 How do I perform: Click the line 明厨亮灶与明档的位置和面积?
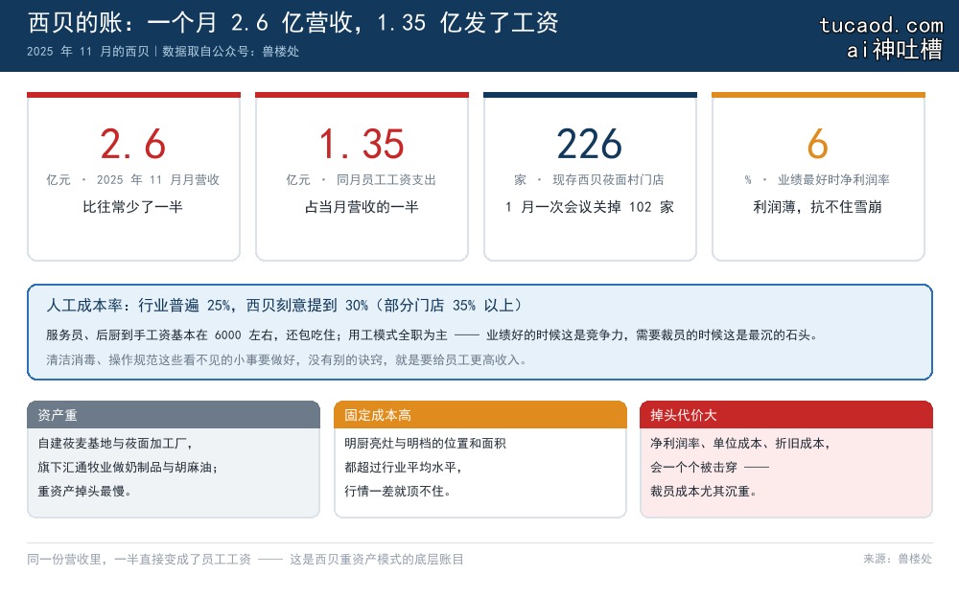point(425,444)
